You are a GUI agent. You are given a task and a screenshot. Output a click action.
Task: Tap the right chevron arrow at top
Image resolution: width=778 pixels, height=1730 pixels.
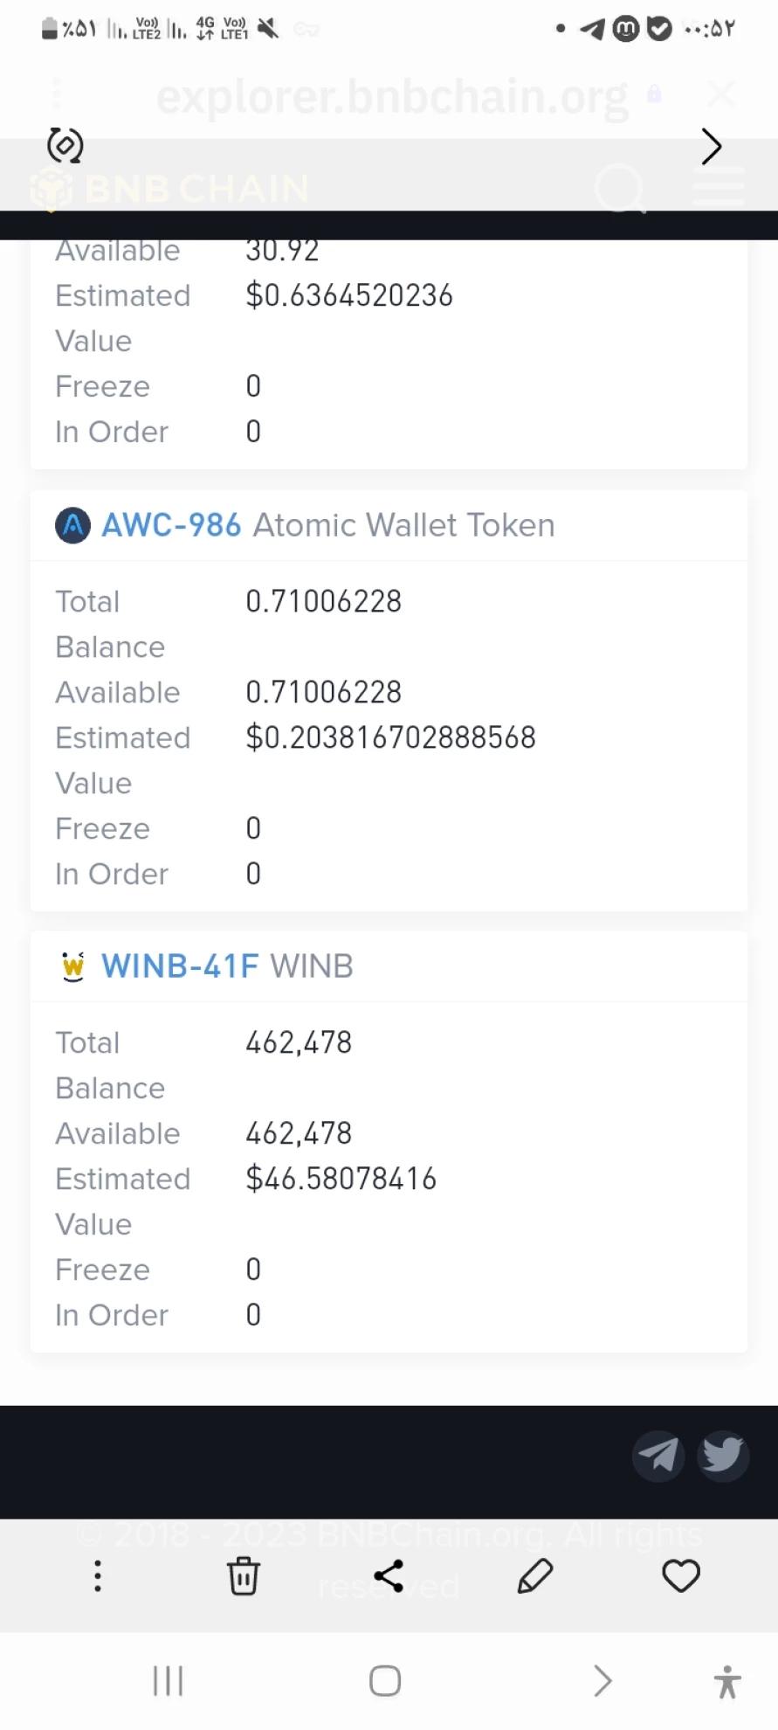712,146
